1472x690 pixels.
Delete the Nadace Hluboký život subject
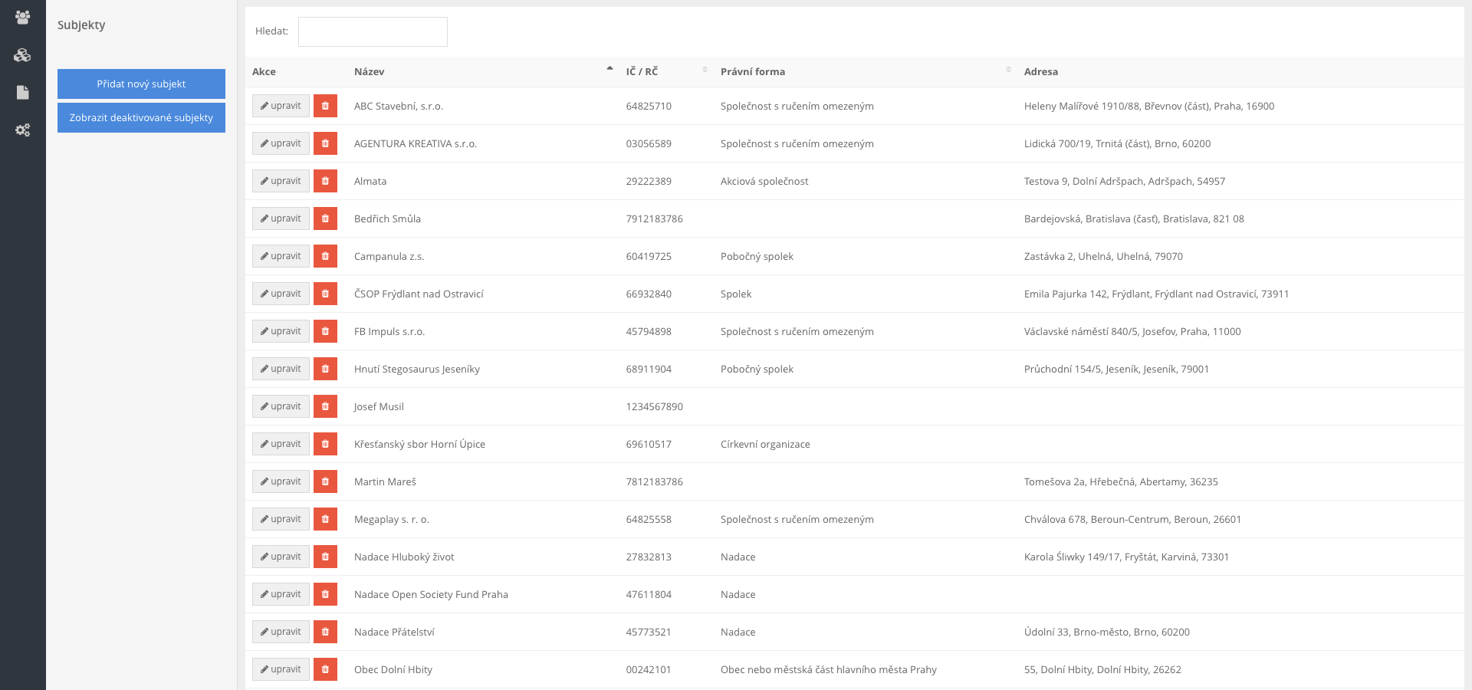click(x=325, y=557)
